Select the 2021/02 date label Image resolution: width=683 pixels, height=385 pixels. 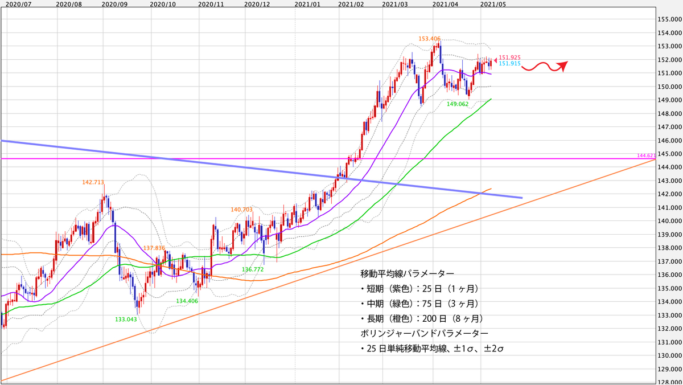[351, 4]
